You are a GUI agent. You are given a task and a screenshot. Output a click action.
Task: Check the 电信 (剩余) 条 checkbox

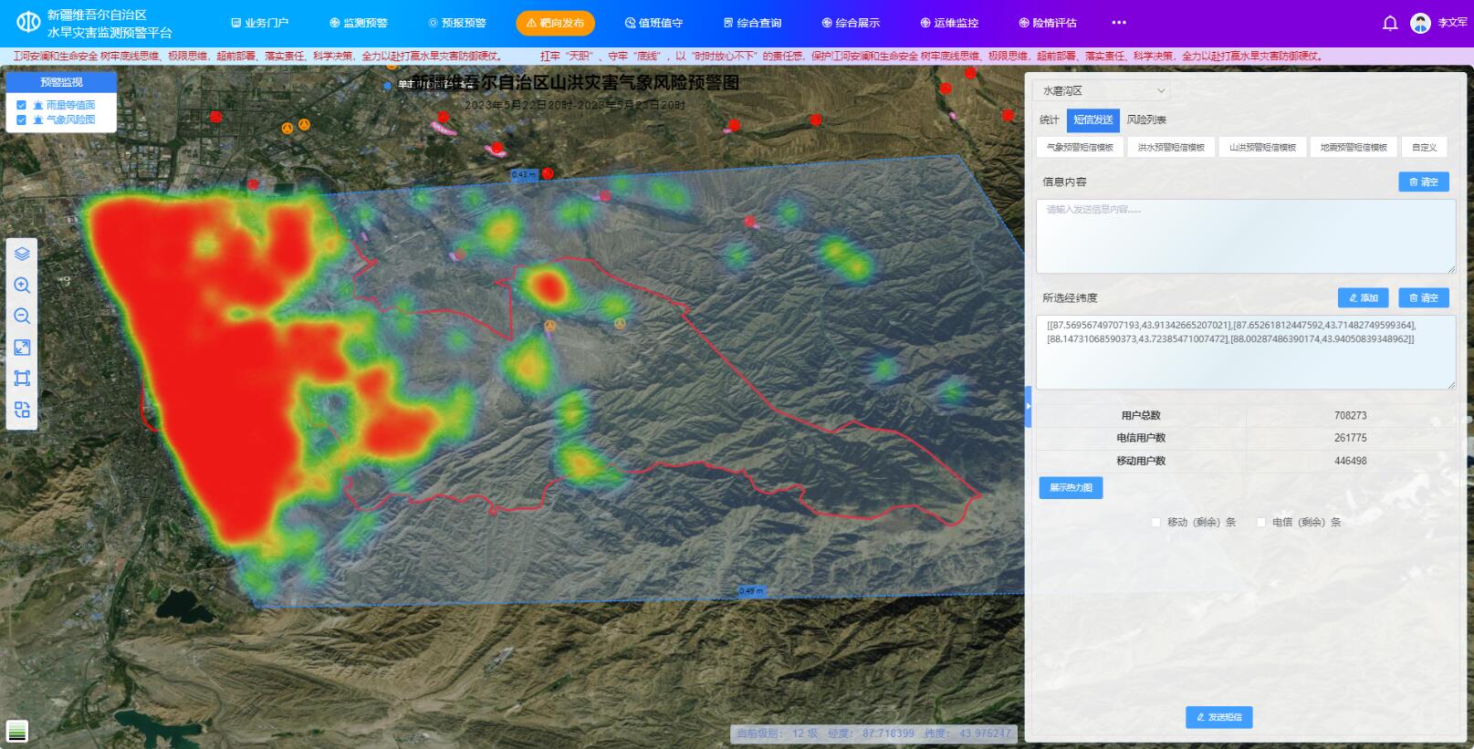(1261, 522)
